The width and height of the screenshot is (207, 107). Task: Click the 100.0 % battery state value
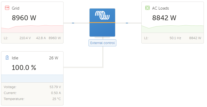tap(24, 68)
